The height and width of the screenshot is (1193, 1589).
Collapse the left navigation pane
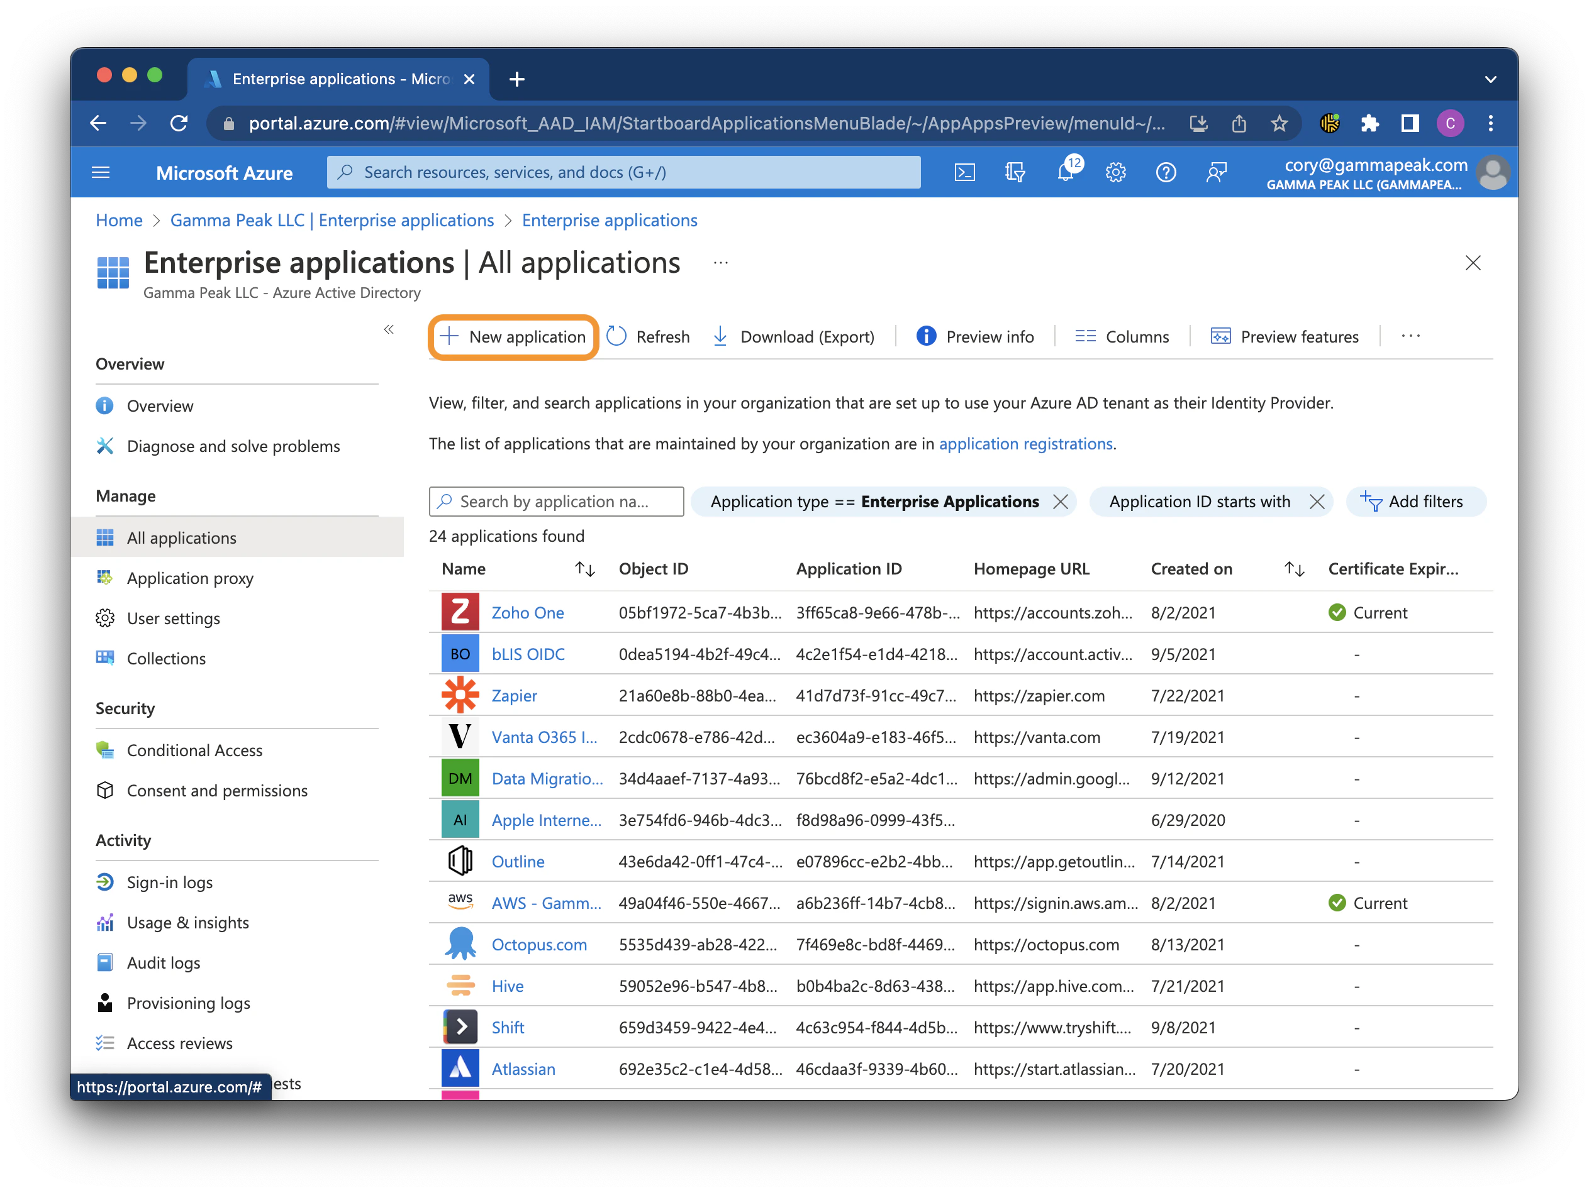(x=389, y=329)
